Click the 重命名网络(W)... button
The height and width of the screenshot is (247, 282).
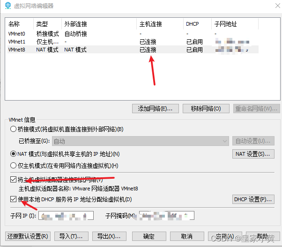point(257,109)
